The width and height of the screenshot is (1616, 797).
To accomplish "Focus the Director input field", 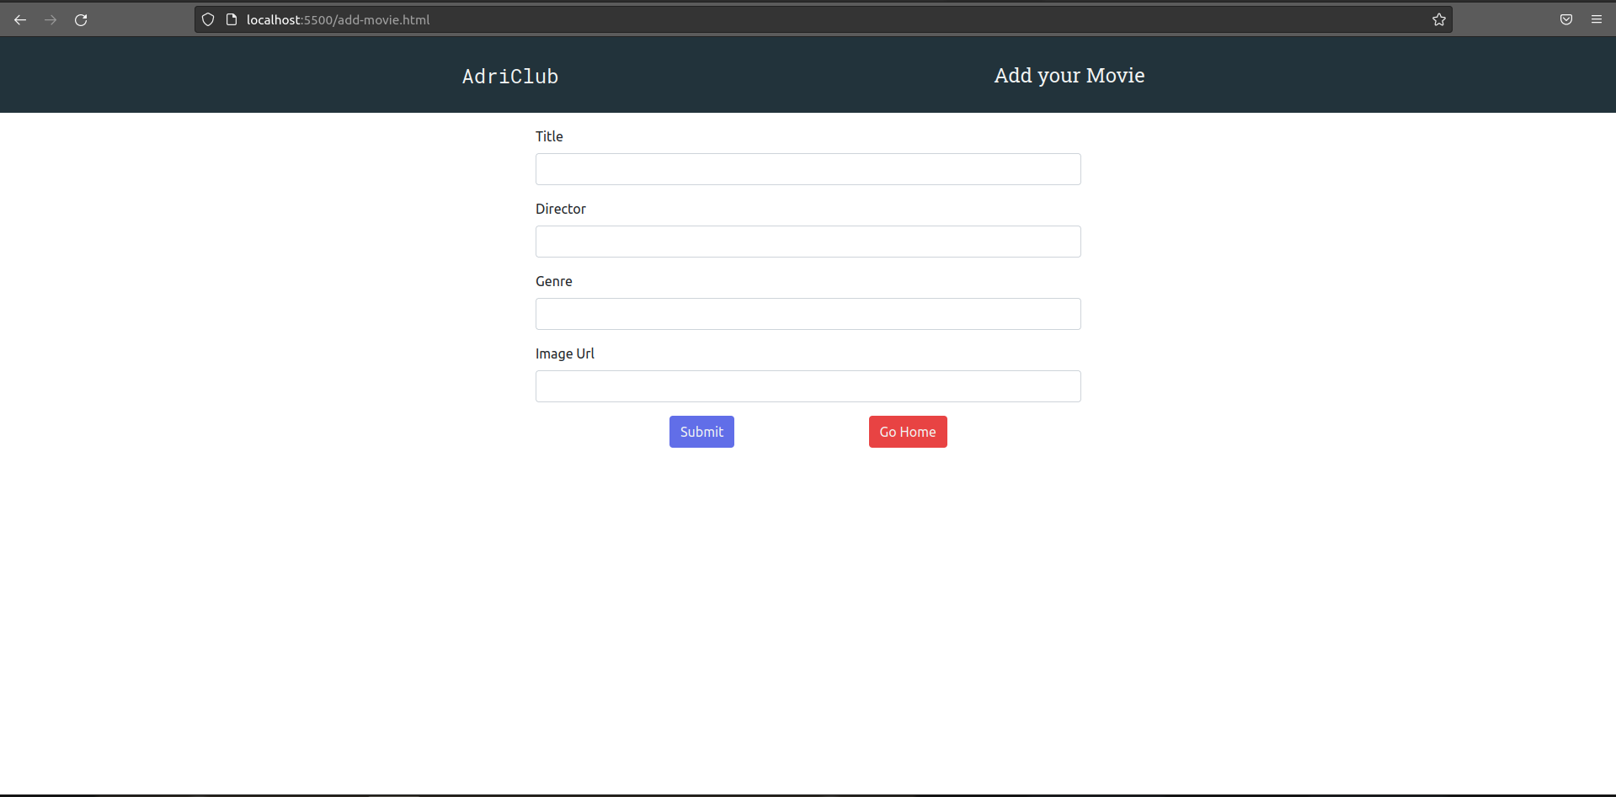I will point(808,242).
